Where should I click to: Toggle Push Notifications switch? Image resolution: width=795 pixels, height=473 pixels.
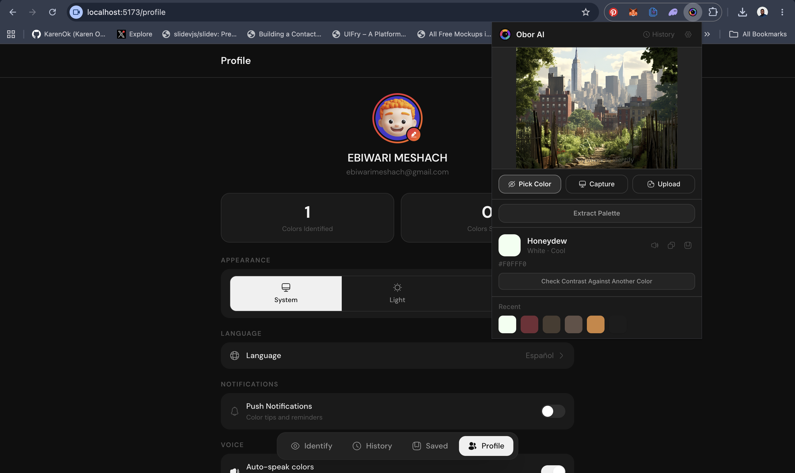click(553, 411)
